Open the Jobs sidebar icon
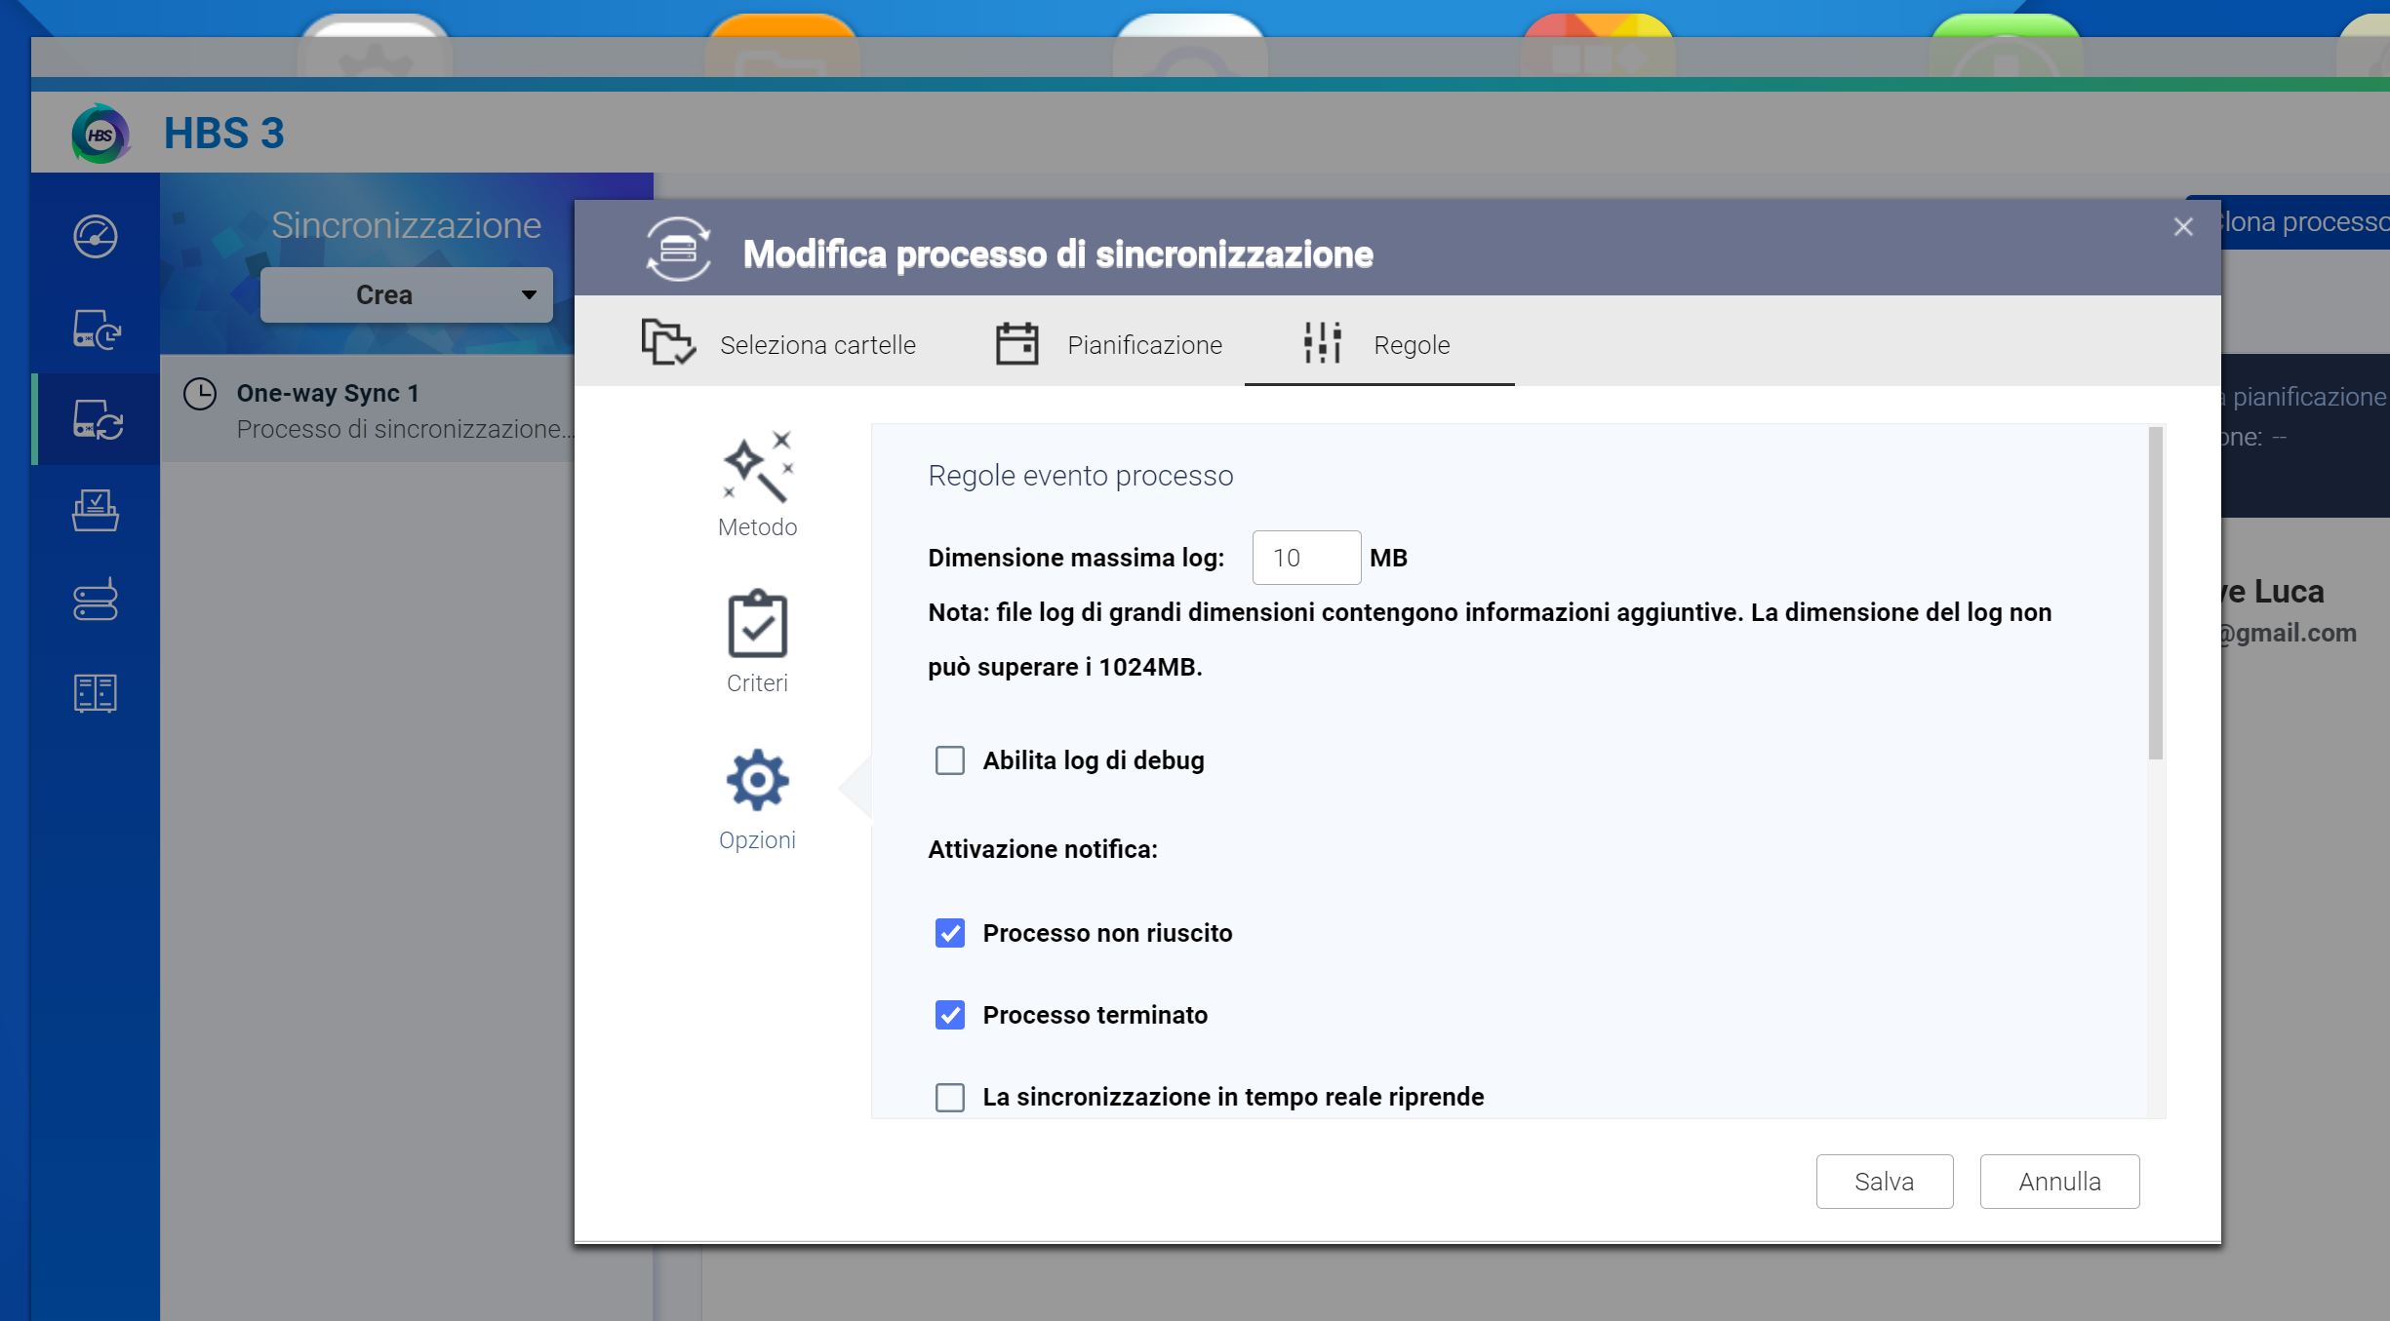 [96, 510]
